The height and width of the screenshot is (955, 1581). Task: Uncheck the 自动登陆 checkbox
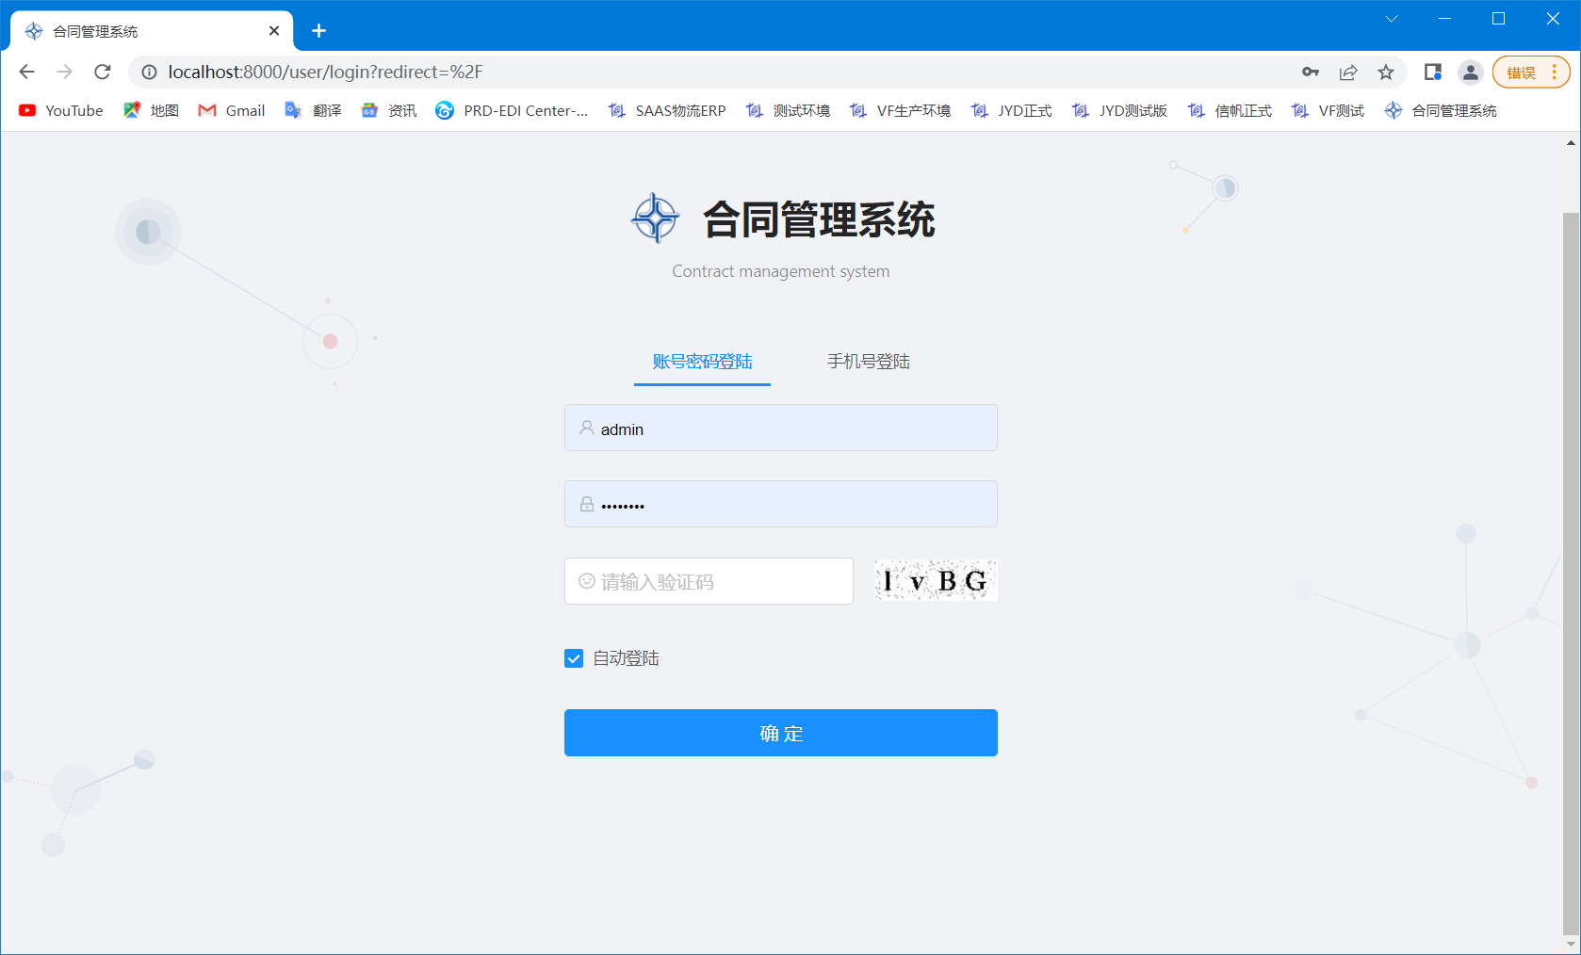click(574, 658)
